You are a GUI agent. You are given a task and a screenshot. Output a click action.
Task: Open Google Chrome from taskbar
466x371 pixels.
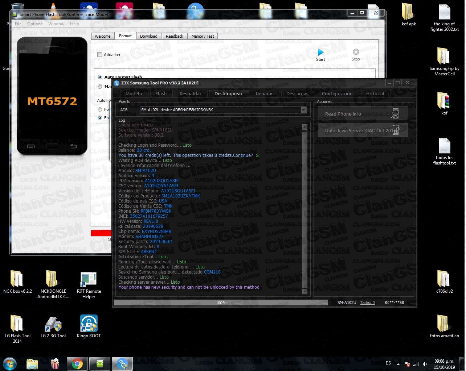[77, 364]
